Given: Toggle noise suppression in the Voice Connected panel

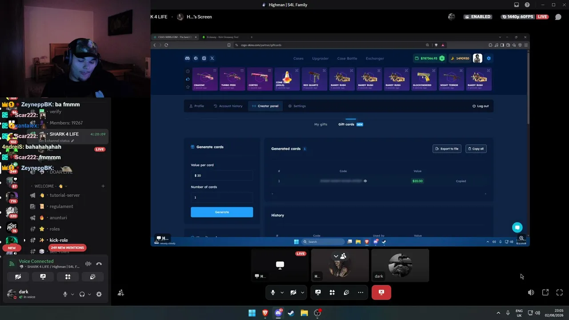Looking at the screenshot, I should pos(88,264).
